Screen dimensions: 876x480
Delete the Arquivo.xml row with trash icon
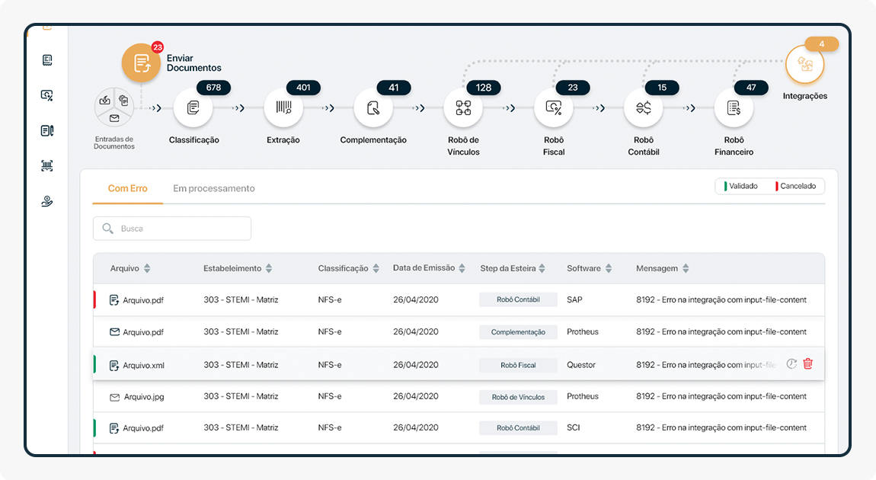808,364
